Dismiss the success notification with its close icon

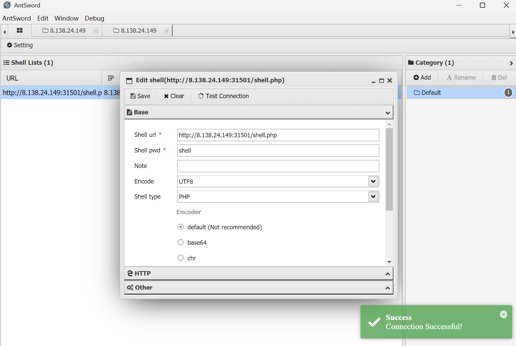click(x=503, y=314)
